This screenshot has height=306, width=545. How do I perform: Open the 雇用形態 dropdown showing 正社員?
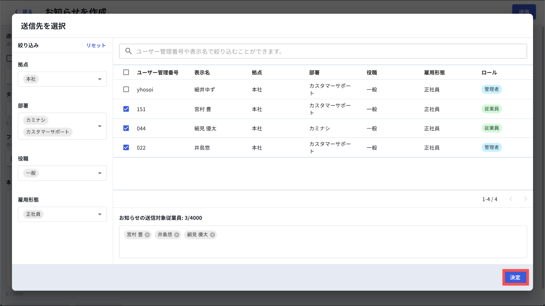(x=100, y=214)
